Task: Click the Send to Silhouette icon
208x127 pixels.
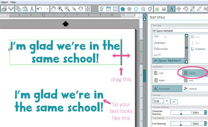Action: tap(11, 9)
